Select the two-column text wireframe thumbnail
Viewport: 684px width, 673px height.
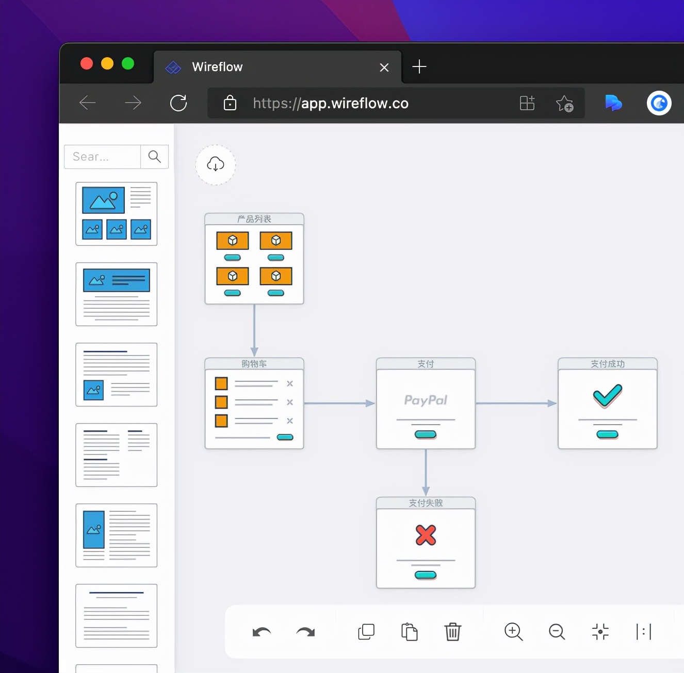(x=117, y=455)
